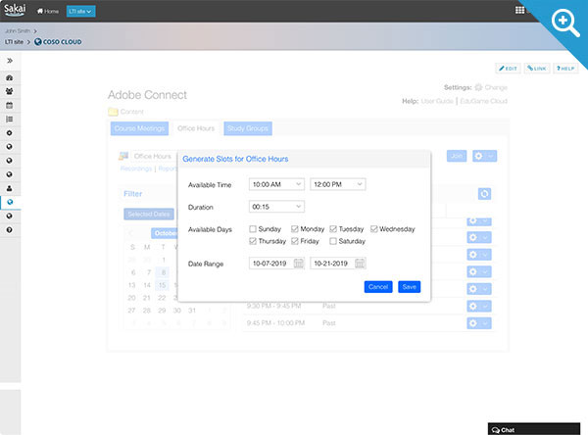Click the LINK button
The width and height of the screenshot is (588, 435).
pyautogui.click(x=537, y=69)
